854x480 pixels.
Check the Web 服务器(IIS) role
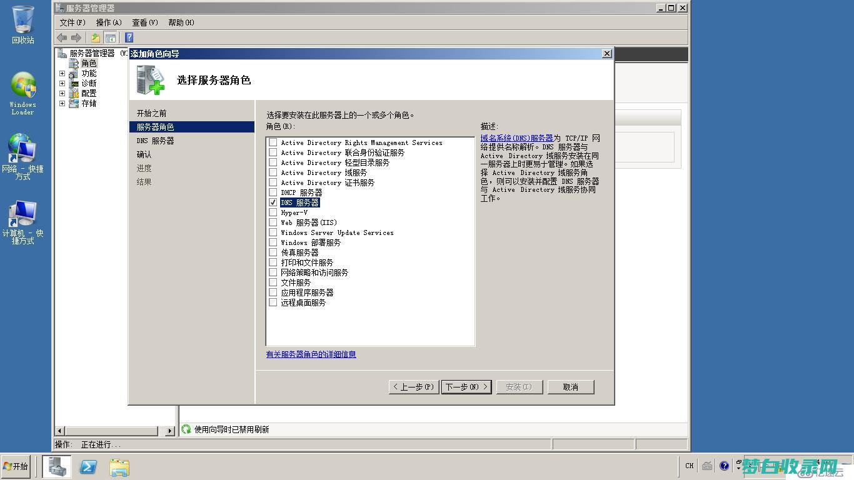pyautogui.click(x=273, y=222)
